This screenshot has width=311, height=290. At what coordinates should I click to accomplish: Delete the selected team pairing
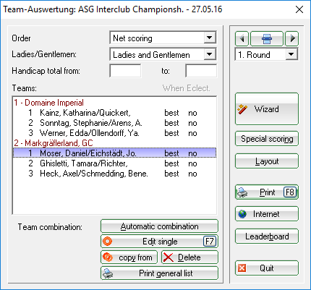189,257
